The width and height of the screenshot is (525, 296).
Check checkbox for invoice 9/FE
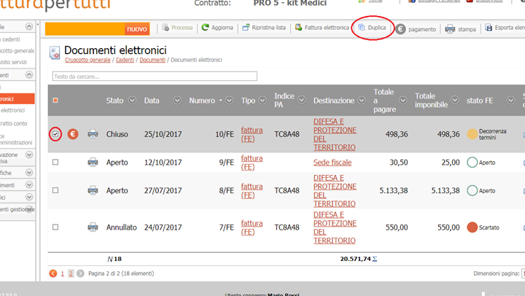pos(55,162)
